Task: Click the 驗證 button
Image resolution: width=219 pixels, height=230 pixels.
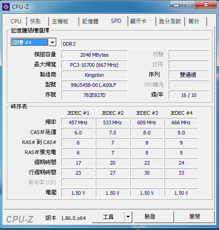Action: (154, 217)
